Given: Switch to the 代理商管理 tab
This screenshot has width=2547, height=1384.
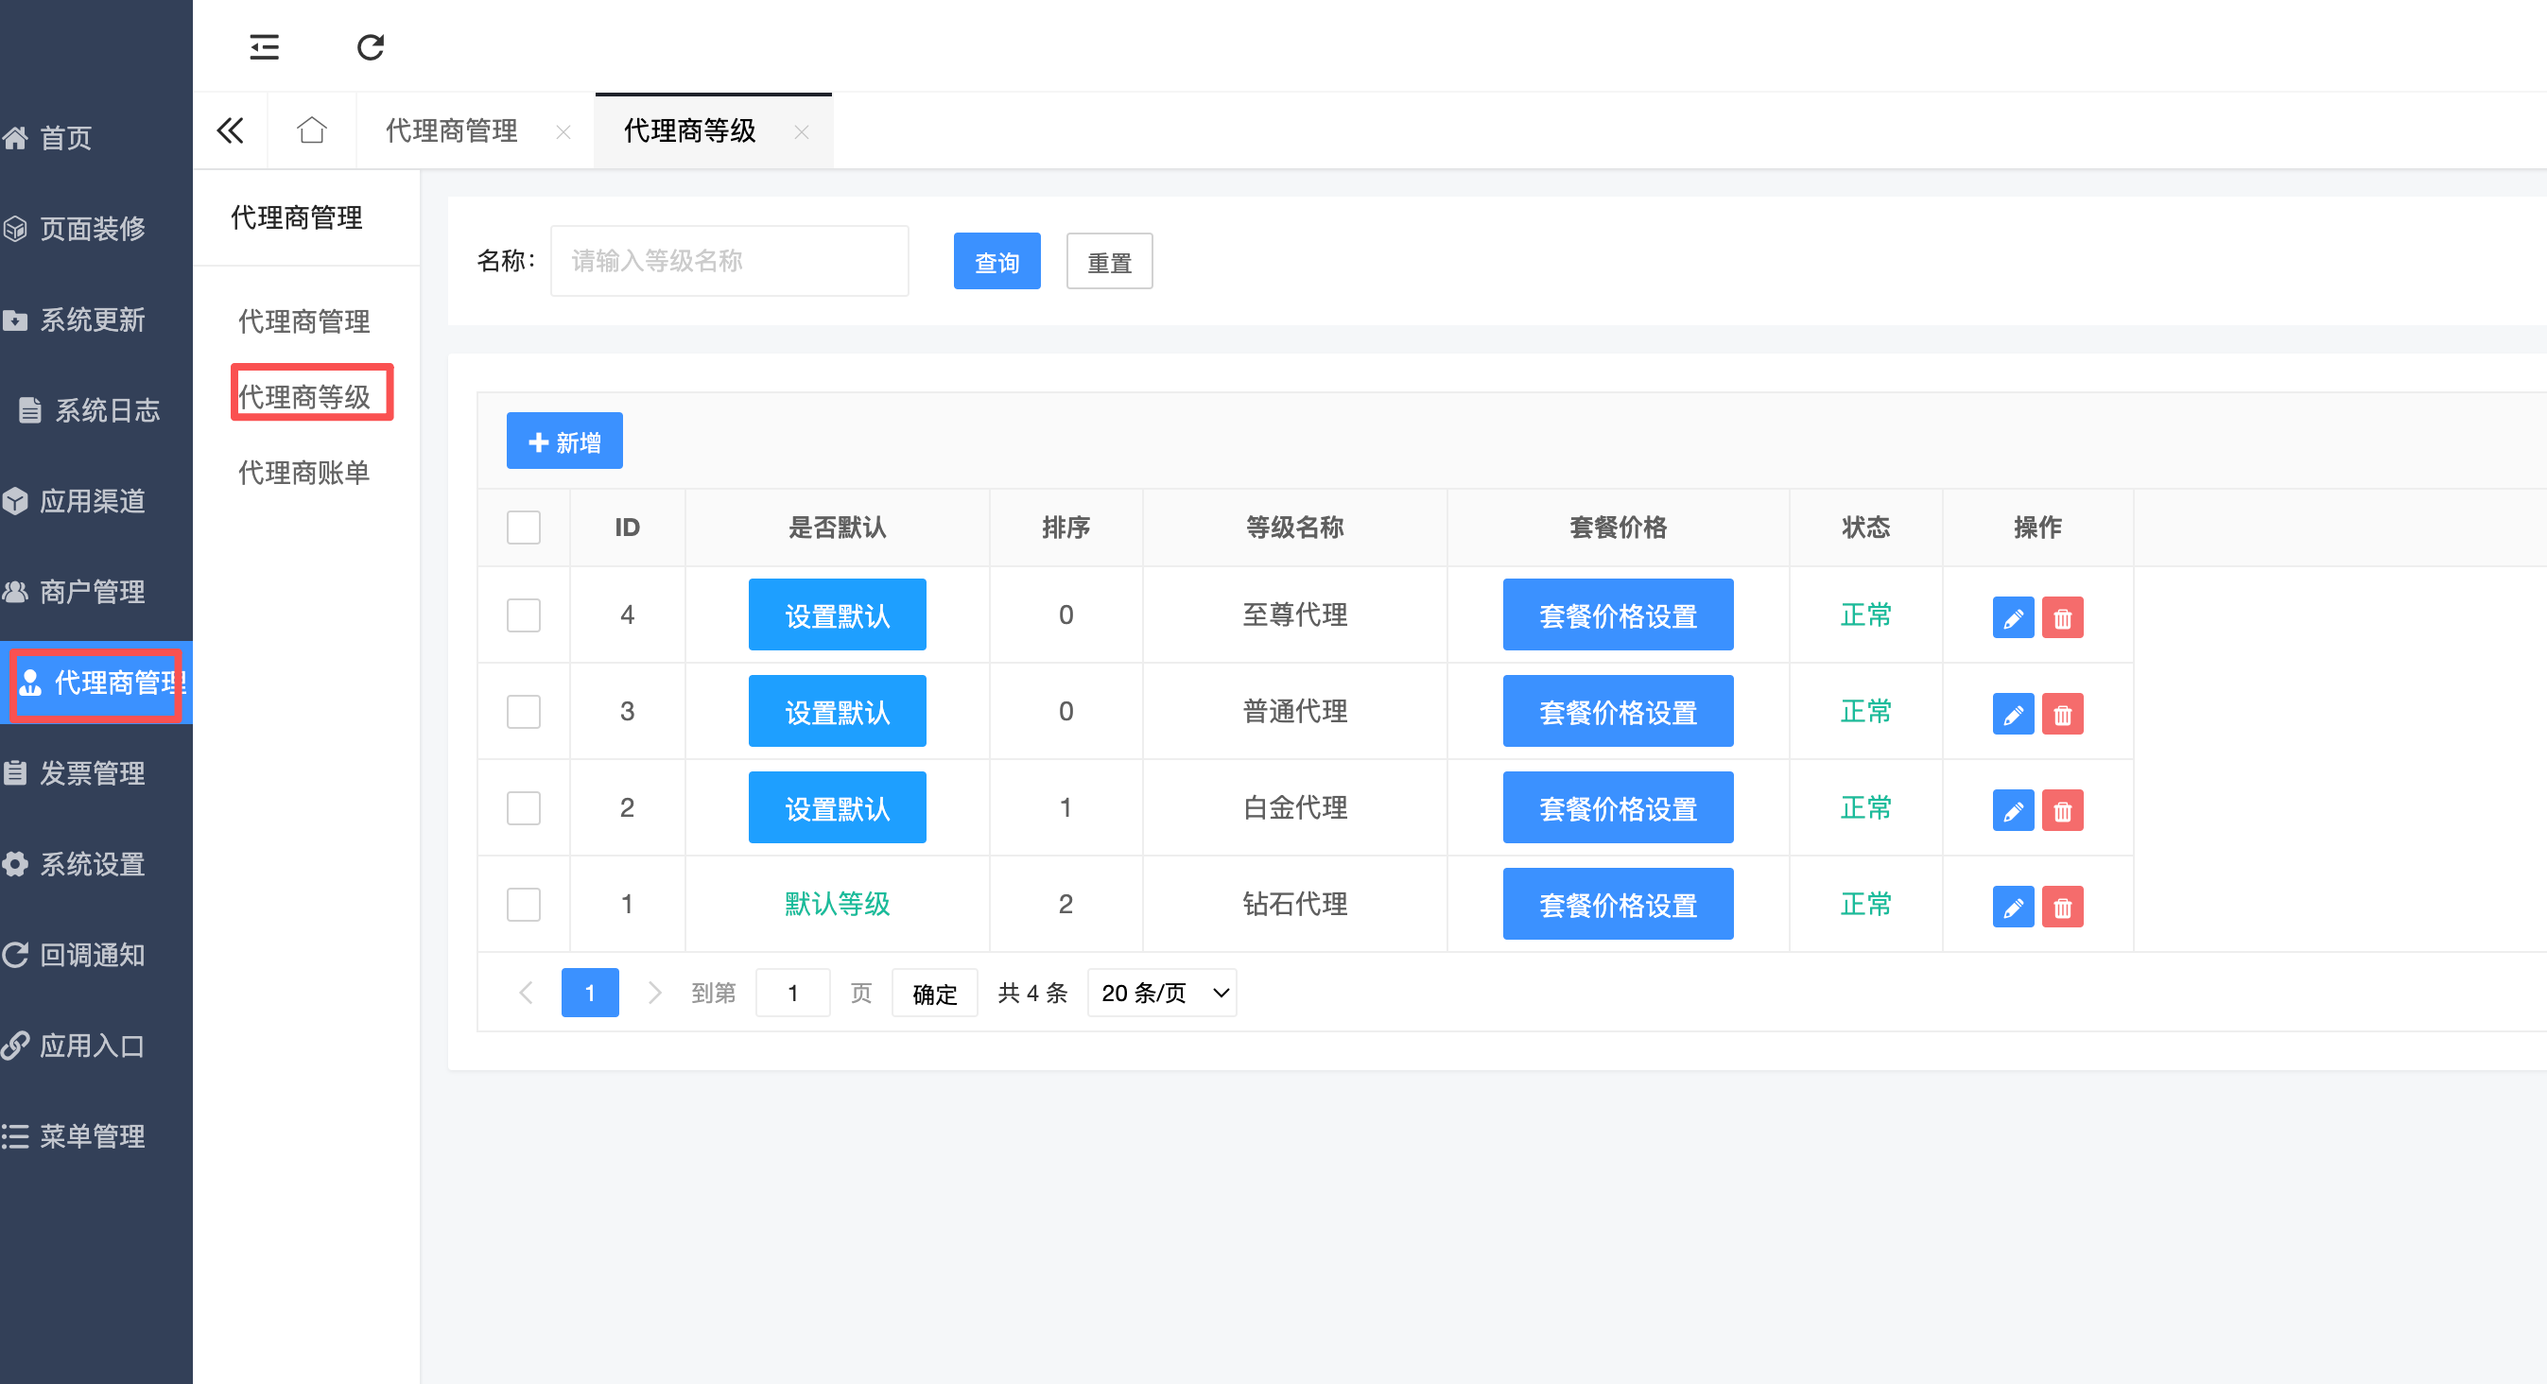Looking at the screenshot, I should (452, 130).
